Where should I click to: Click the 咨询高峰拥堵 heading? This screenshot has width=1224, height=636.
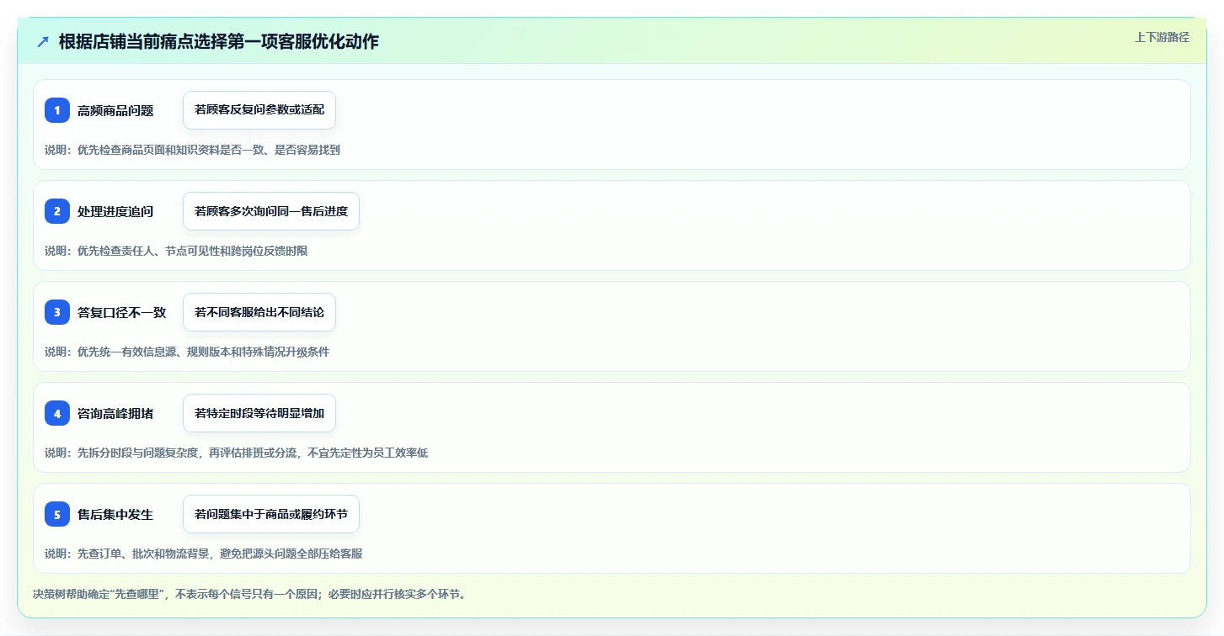click(x=115, y=413)
